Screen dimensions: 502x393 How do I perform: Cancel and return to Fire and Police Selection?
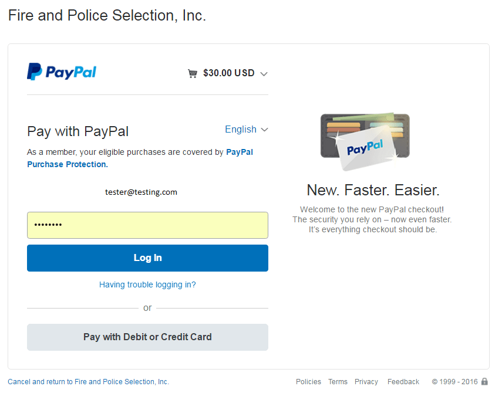tap(88, 382)
